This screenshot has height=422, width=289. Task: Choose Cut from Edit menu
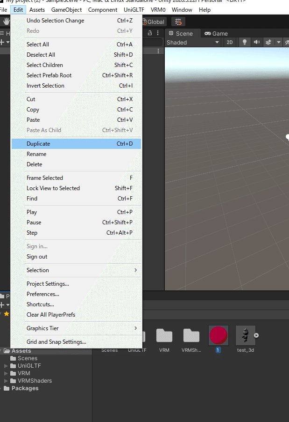[x=76, y=99]
